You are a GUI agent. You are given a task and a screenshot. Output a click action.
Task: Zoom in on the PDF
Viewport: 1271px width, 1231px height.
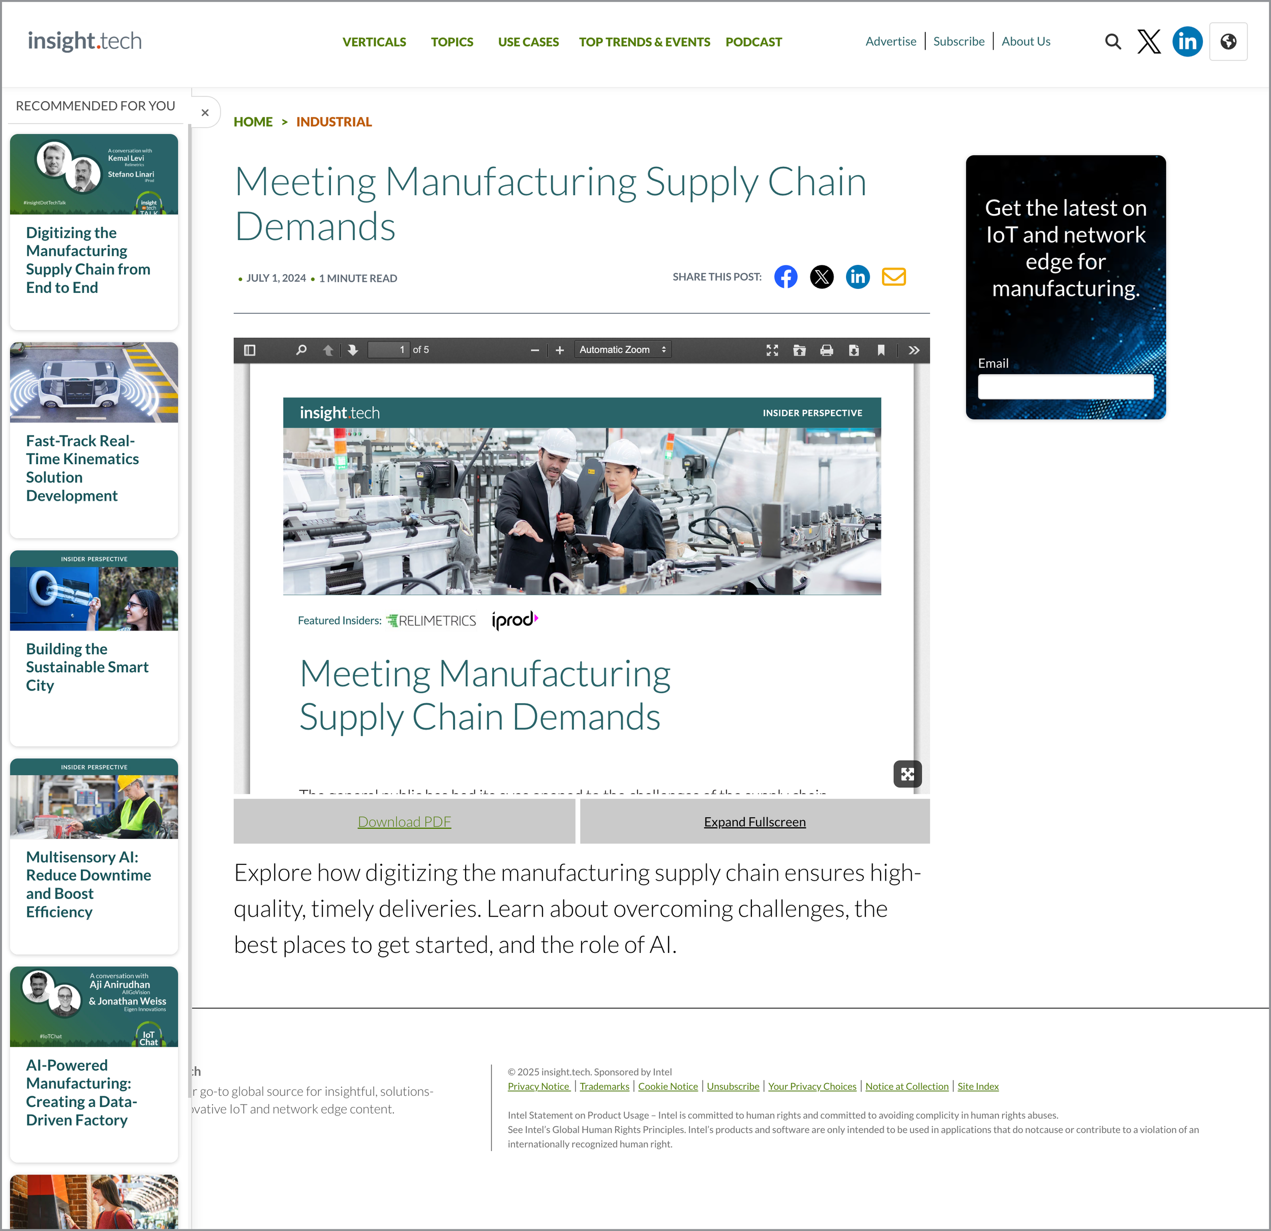[x=560, y=350]
